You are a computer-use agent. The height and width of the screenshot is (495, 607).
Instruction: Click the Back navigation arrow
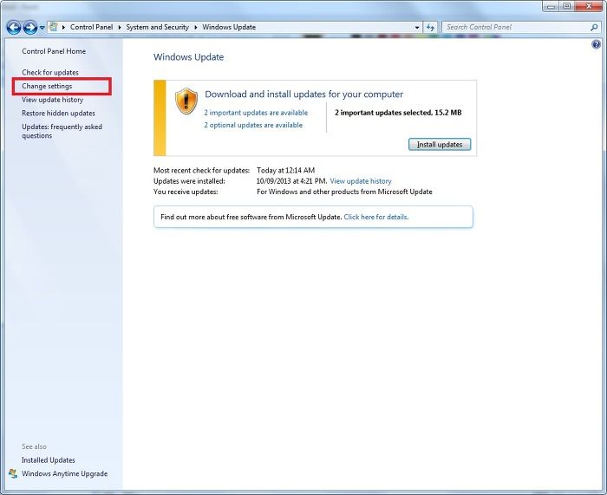(x=14, y=28)
